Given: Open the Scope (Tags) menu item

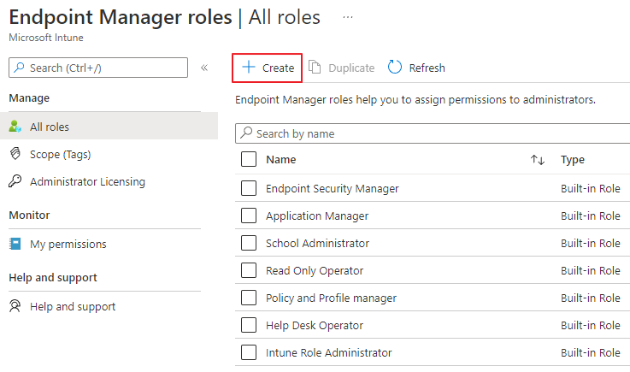Looking at the screenshot, I should tap(60, 154).
